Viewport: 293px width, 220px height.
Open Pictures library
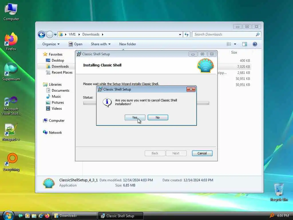(55, 102)
